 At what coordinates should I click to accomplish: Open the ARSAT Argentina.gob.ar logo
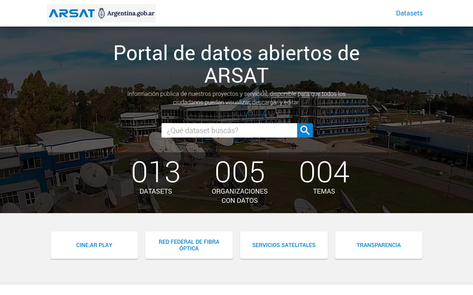click(101, 13)
